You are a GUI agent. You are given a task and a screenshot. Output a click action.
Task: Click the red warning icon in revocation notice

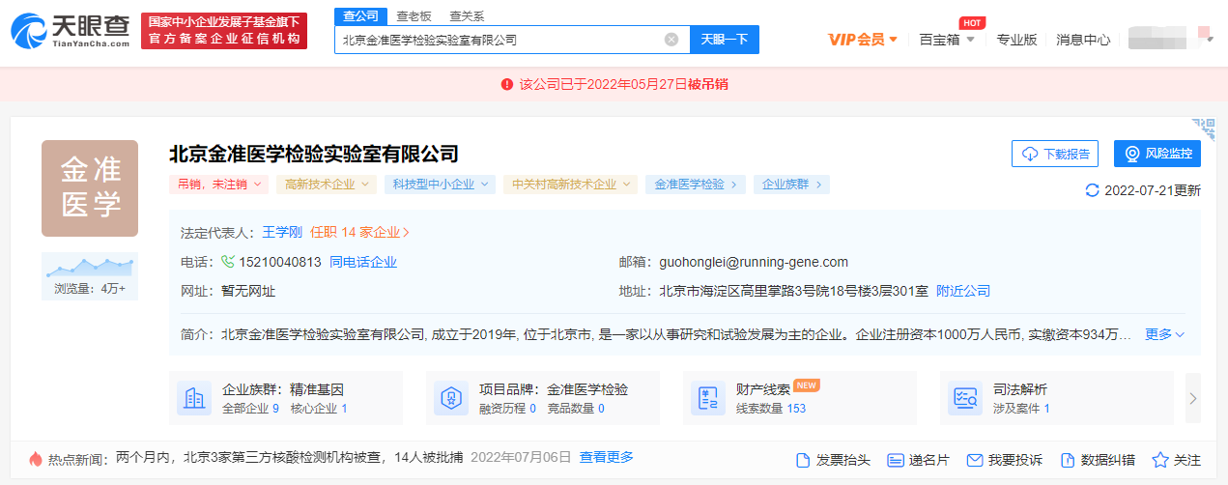coord(507,84)
